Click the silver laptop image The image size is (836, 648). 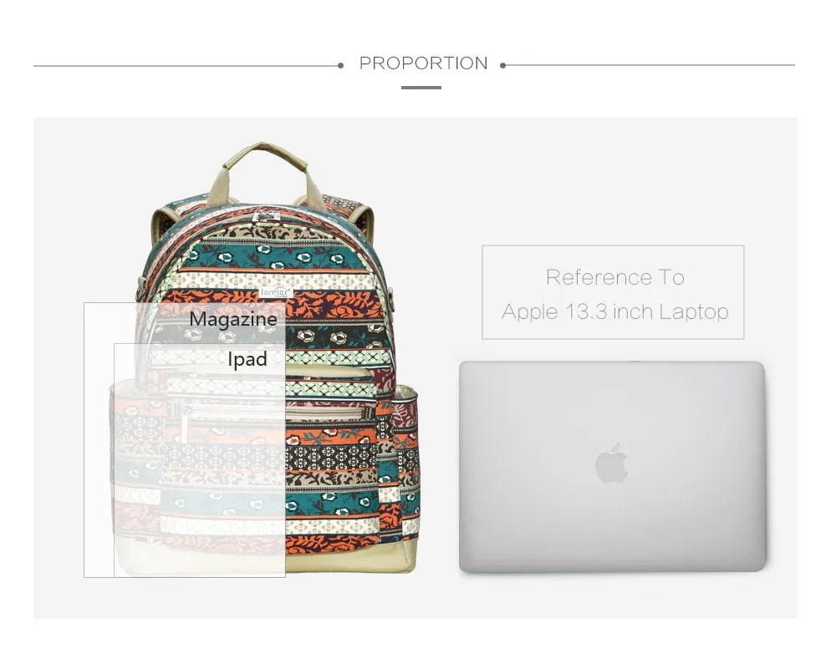coord(612,467)
